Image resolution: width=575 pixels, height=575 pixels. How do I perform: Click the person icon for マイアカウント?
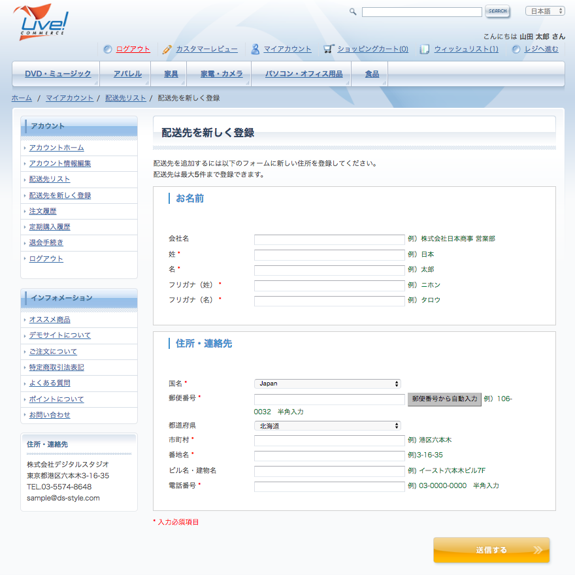(255, 49)
